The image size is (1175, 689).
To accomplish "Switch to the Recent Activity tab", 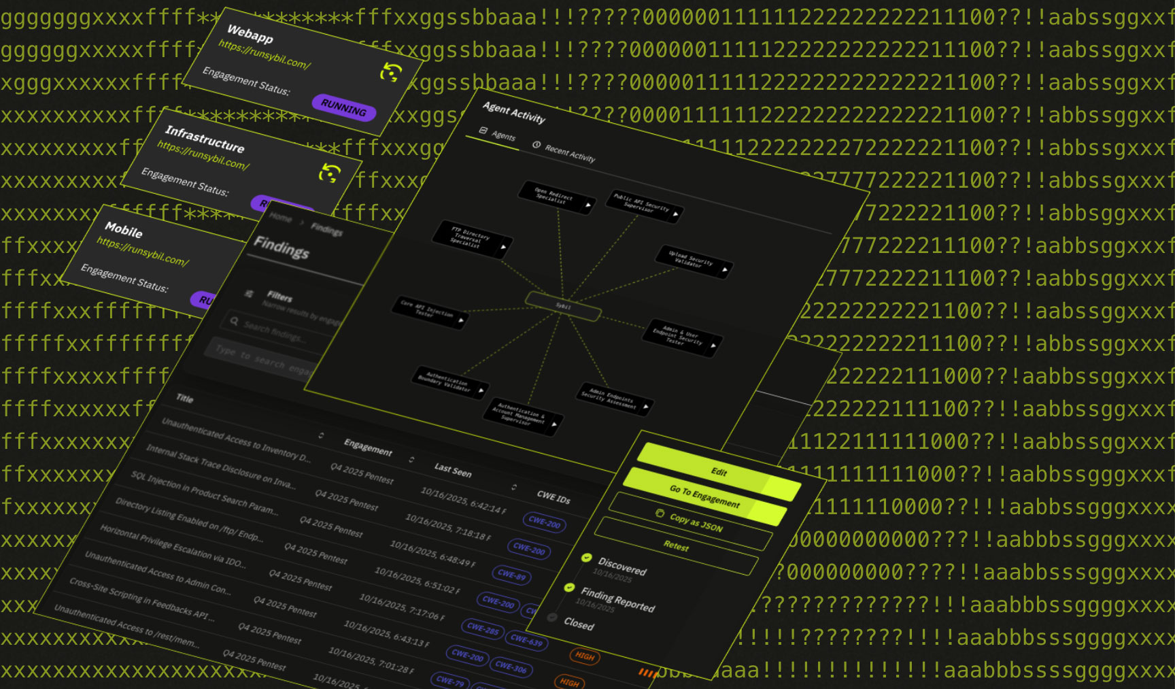I will tap(569, 154).
